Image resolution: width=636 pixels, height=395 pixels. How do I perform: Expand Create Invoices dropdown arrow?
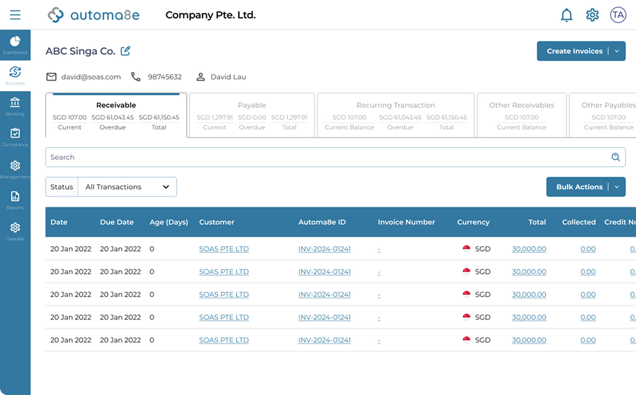(616, 51)
